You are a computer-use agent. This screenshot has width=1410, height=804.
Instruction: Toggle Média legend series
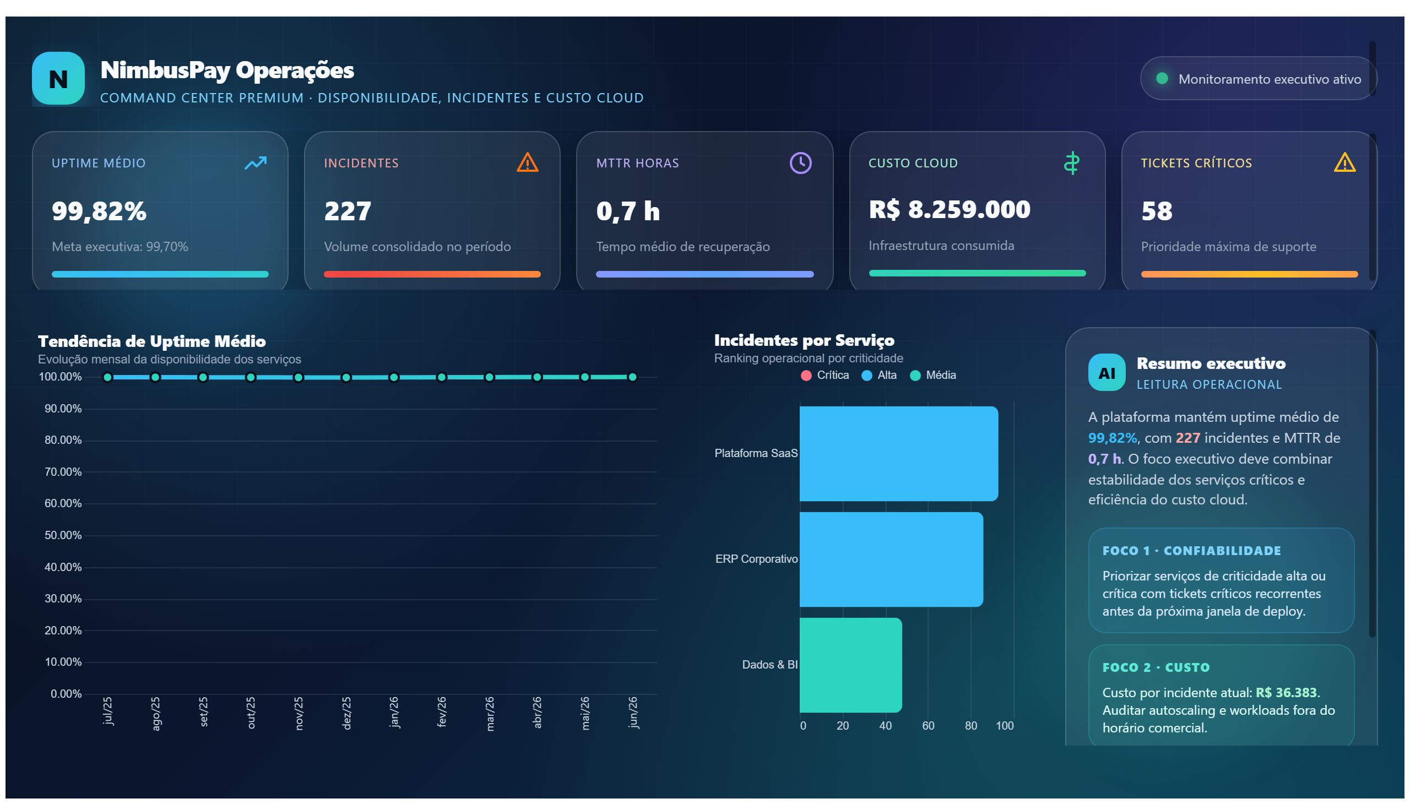[x=932, y=376]
